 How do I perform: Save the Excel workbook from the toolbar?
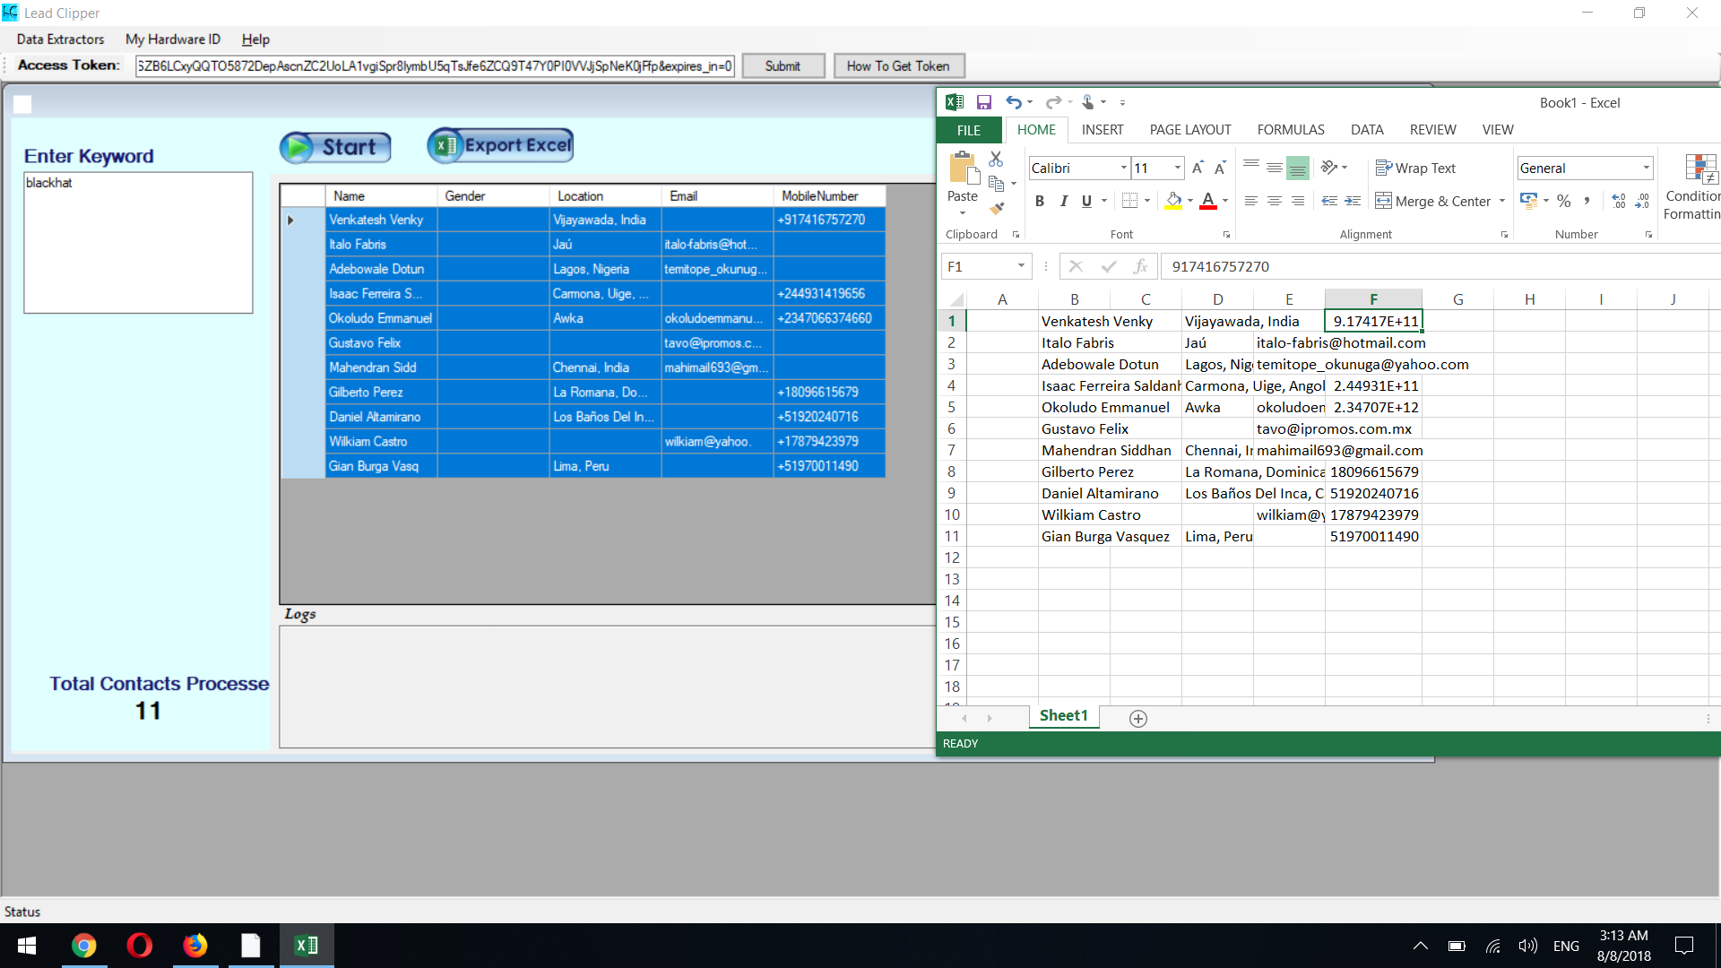pyautogui.click(x=983, y=102)
